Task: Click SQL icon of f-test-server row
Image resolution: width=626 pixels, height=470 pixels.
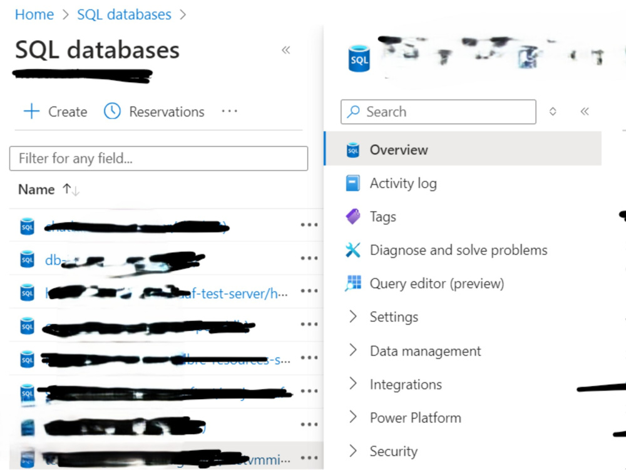Action: (x=27, y=293)
